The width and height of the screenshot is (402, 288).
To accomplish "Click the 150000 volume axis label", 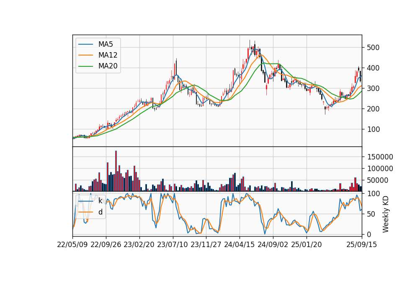I will 380,157.
